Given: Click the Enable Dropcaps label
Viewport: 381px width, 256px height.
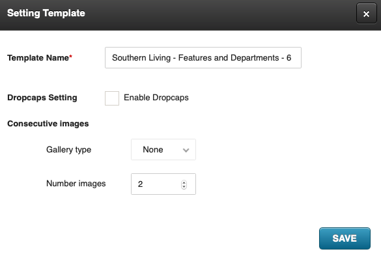Looking at the screenshot, I should pos(156,98).
